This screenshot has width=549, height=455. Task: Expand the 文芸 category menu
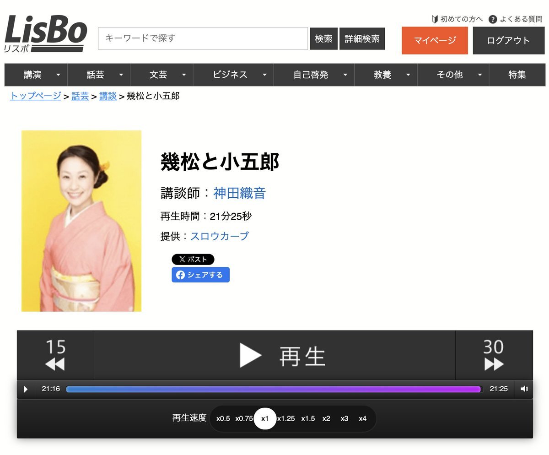click(x=161, y=75)
